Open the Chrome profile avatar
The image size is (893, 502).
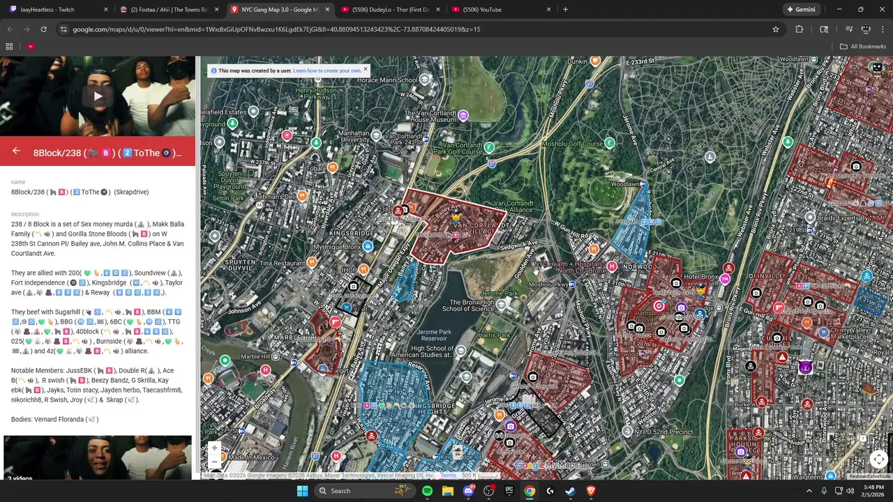[866, 29]
